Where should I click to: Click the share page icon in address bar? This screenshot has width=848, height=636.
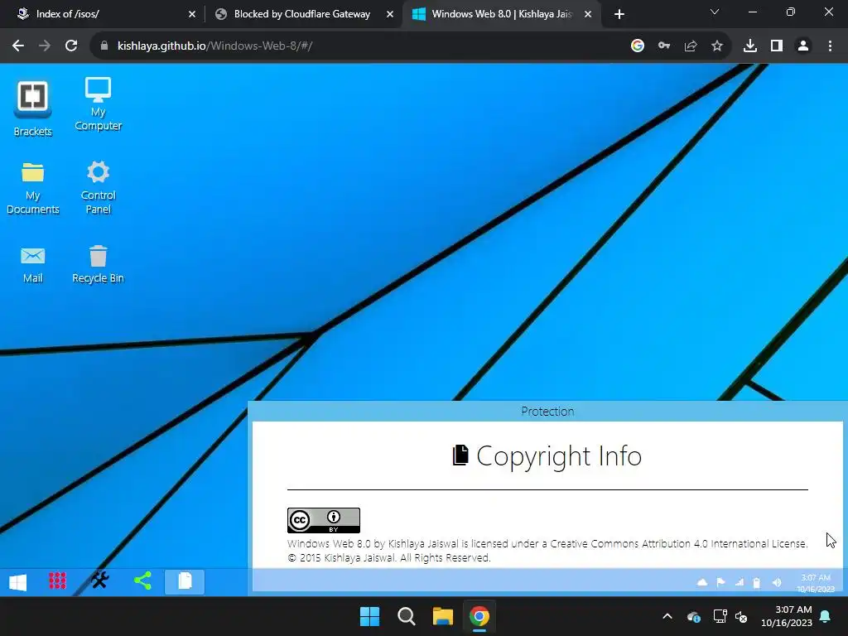click(x=691, y=46)
